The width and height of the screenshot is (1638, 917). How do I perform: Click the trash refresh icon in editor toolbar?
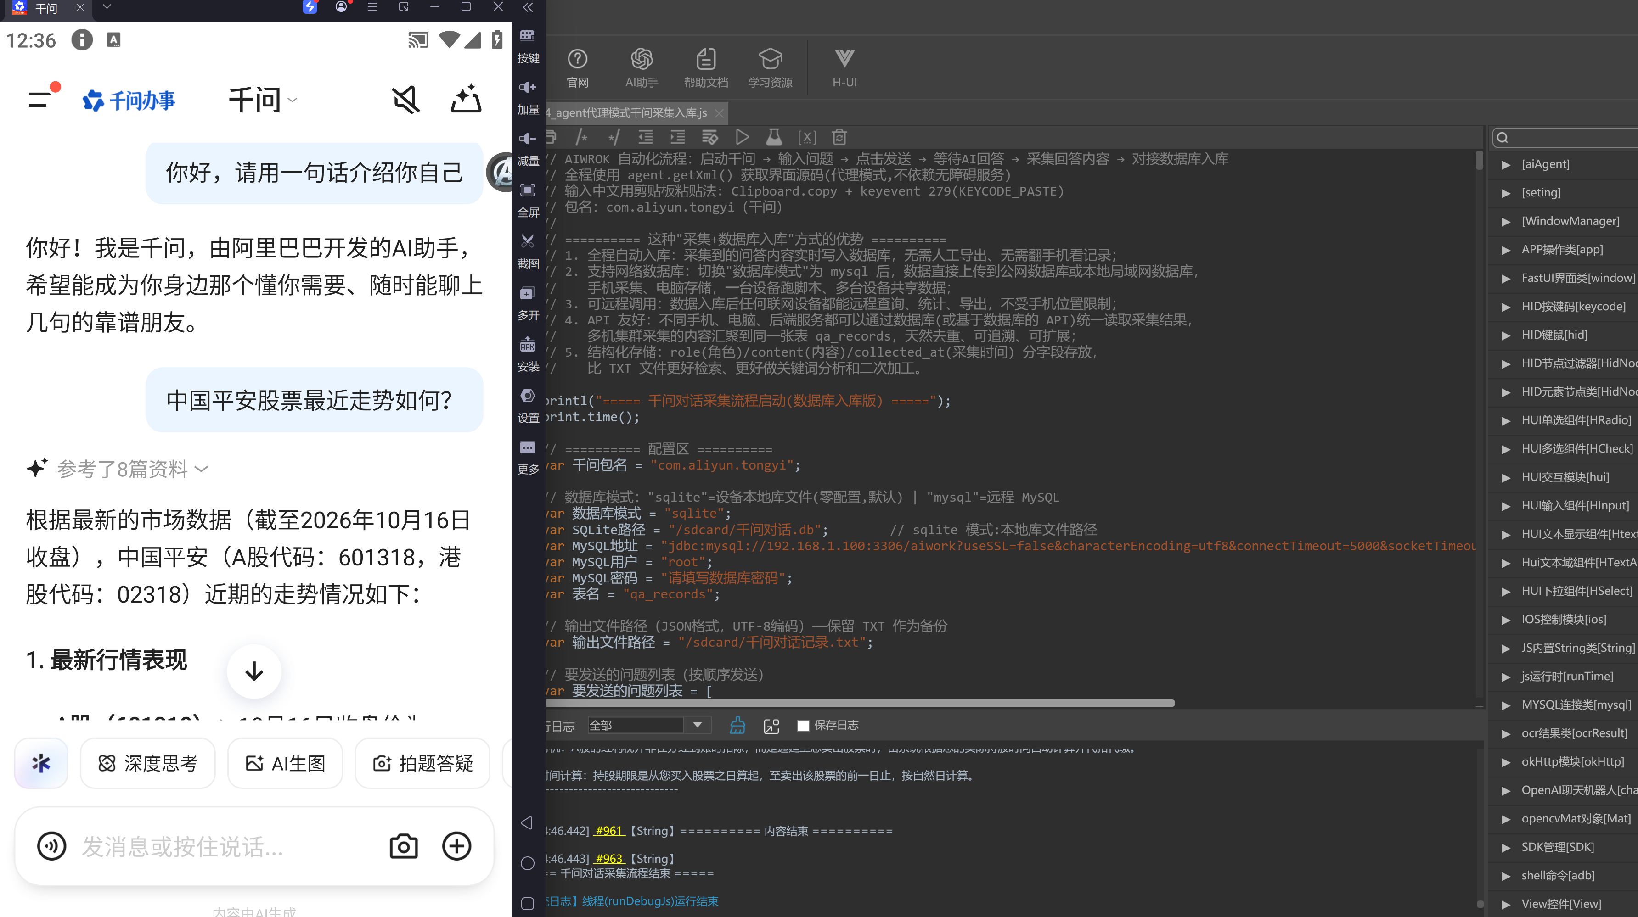[839, 137]
